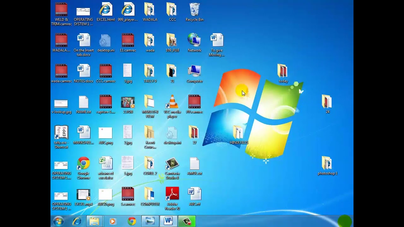The width and height of the screenshot is (404, 227).
Task: Switch to the Camtasia Recorder taskbar button
Action: click(x=187, y=221)
